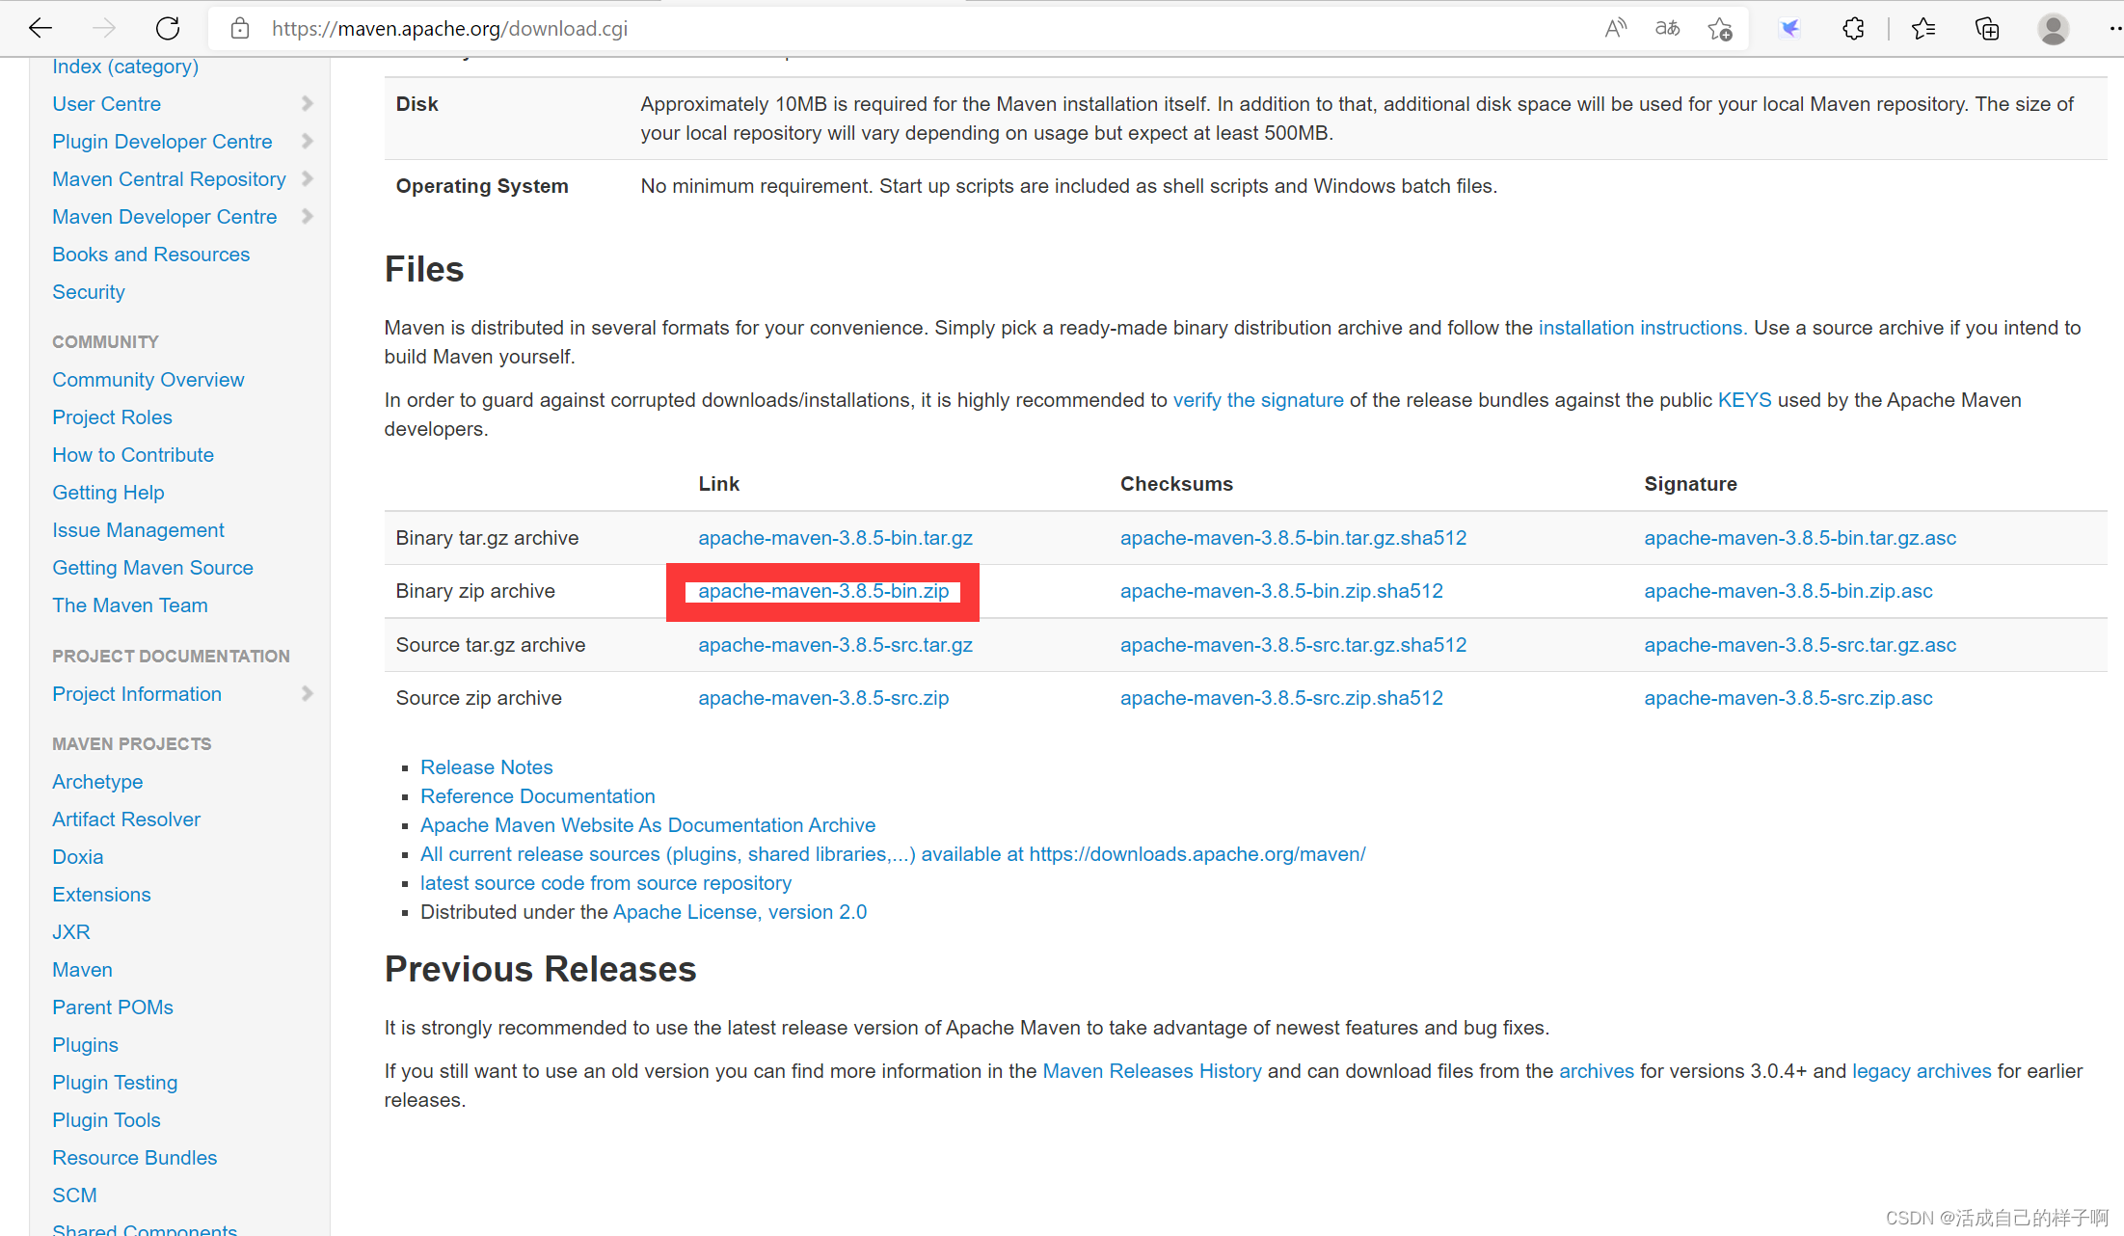Open the Release Notes link
This screenshot has width=2124, height=1236.
(x=486, y=766)
